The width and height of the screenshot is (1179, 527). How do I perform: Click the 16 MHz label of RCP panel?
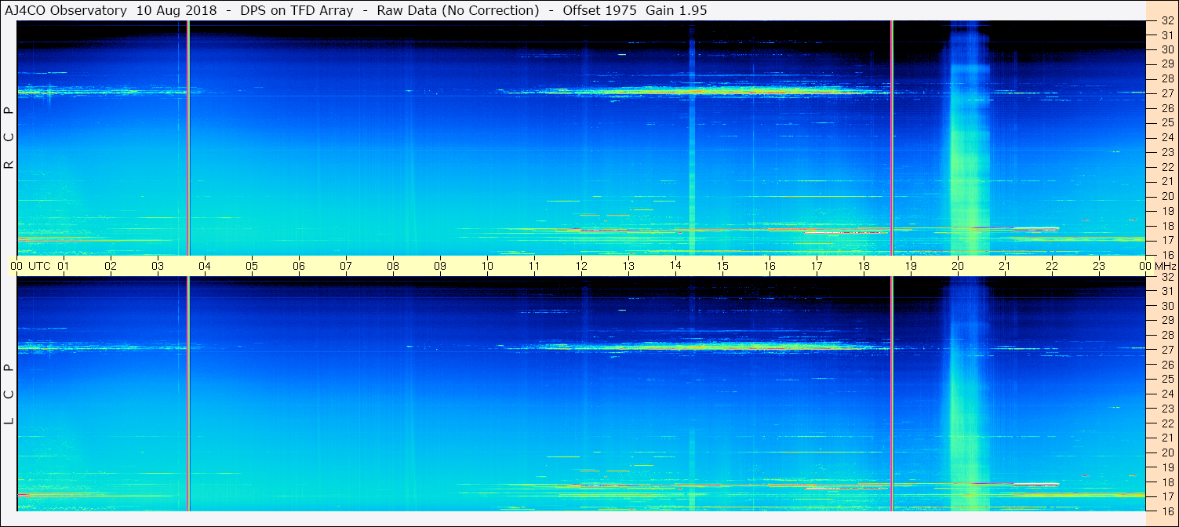coord(1167,254)
